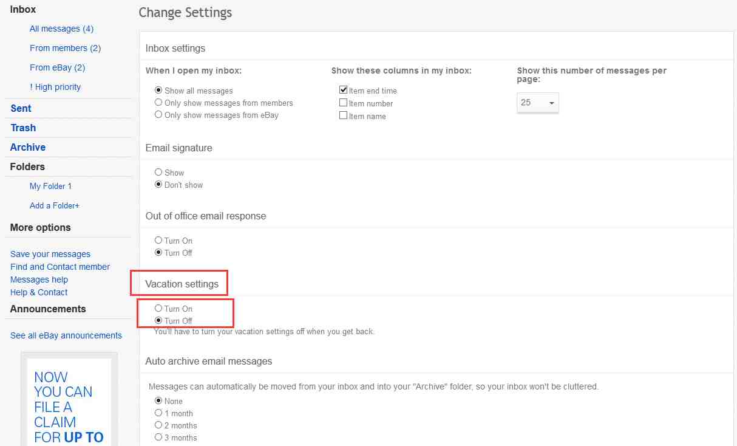Go to the Archive folder

(x=28, y=147)
